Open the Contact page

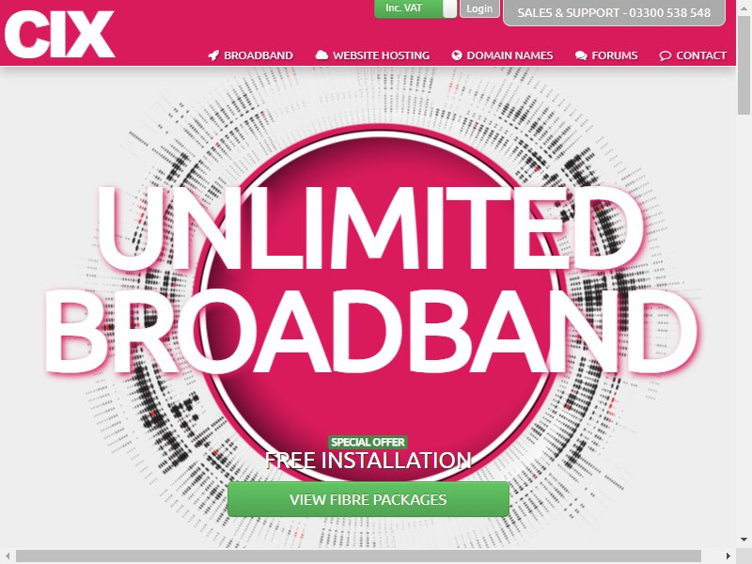pos(693,55)
